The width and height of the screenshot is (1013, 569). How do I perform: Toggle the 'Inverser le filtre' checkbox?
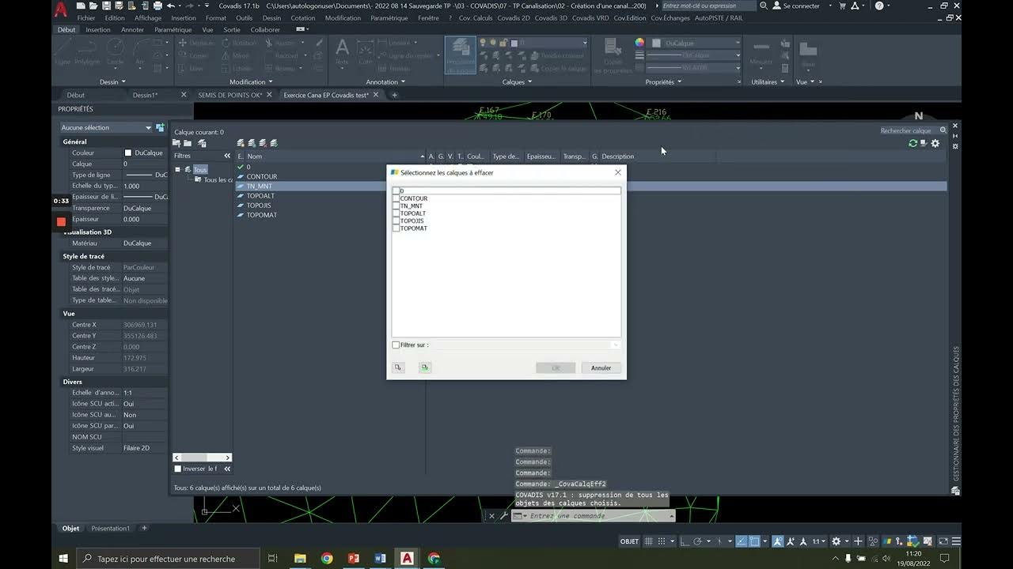[x=178, y=469]
